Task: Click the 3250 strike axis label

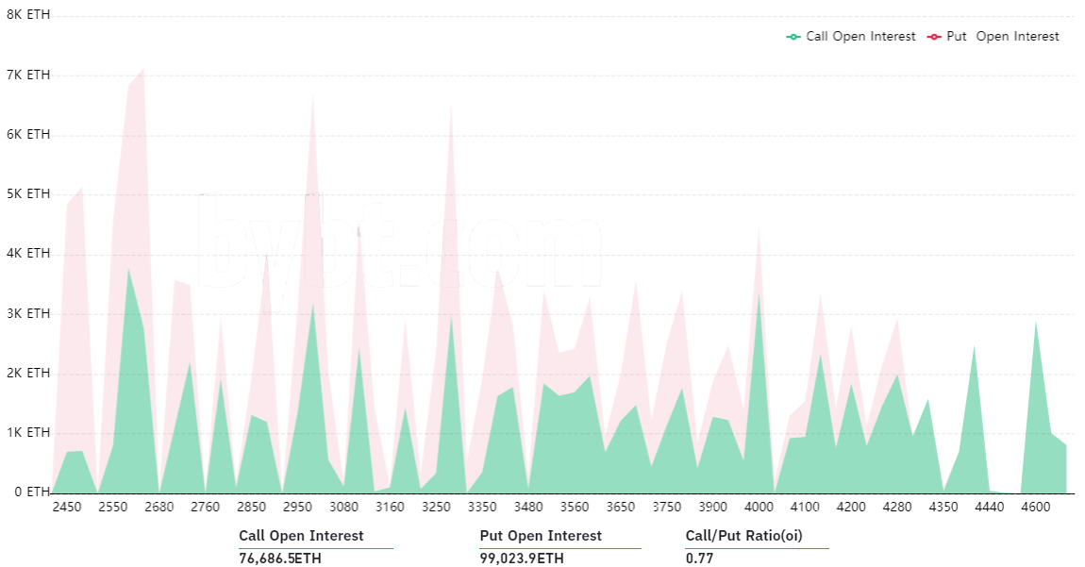Action: coord(436,507)
